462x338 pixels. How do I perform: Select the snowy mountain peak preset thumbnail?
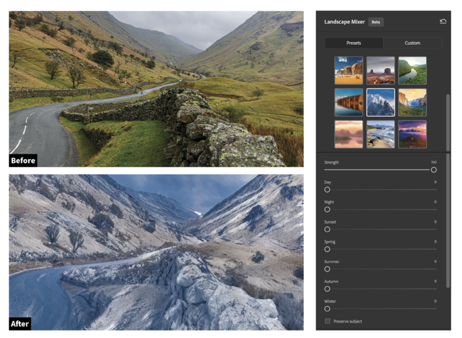381,102
